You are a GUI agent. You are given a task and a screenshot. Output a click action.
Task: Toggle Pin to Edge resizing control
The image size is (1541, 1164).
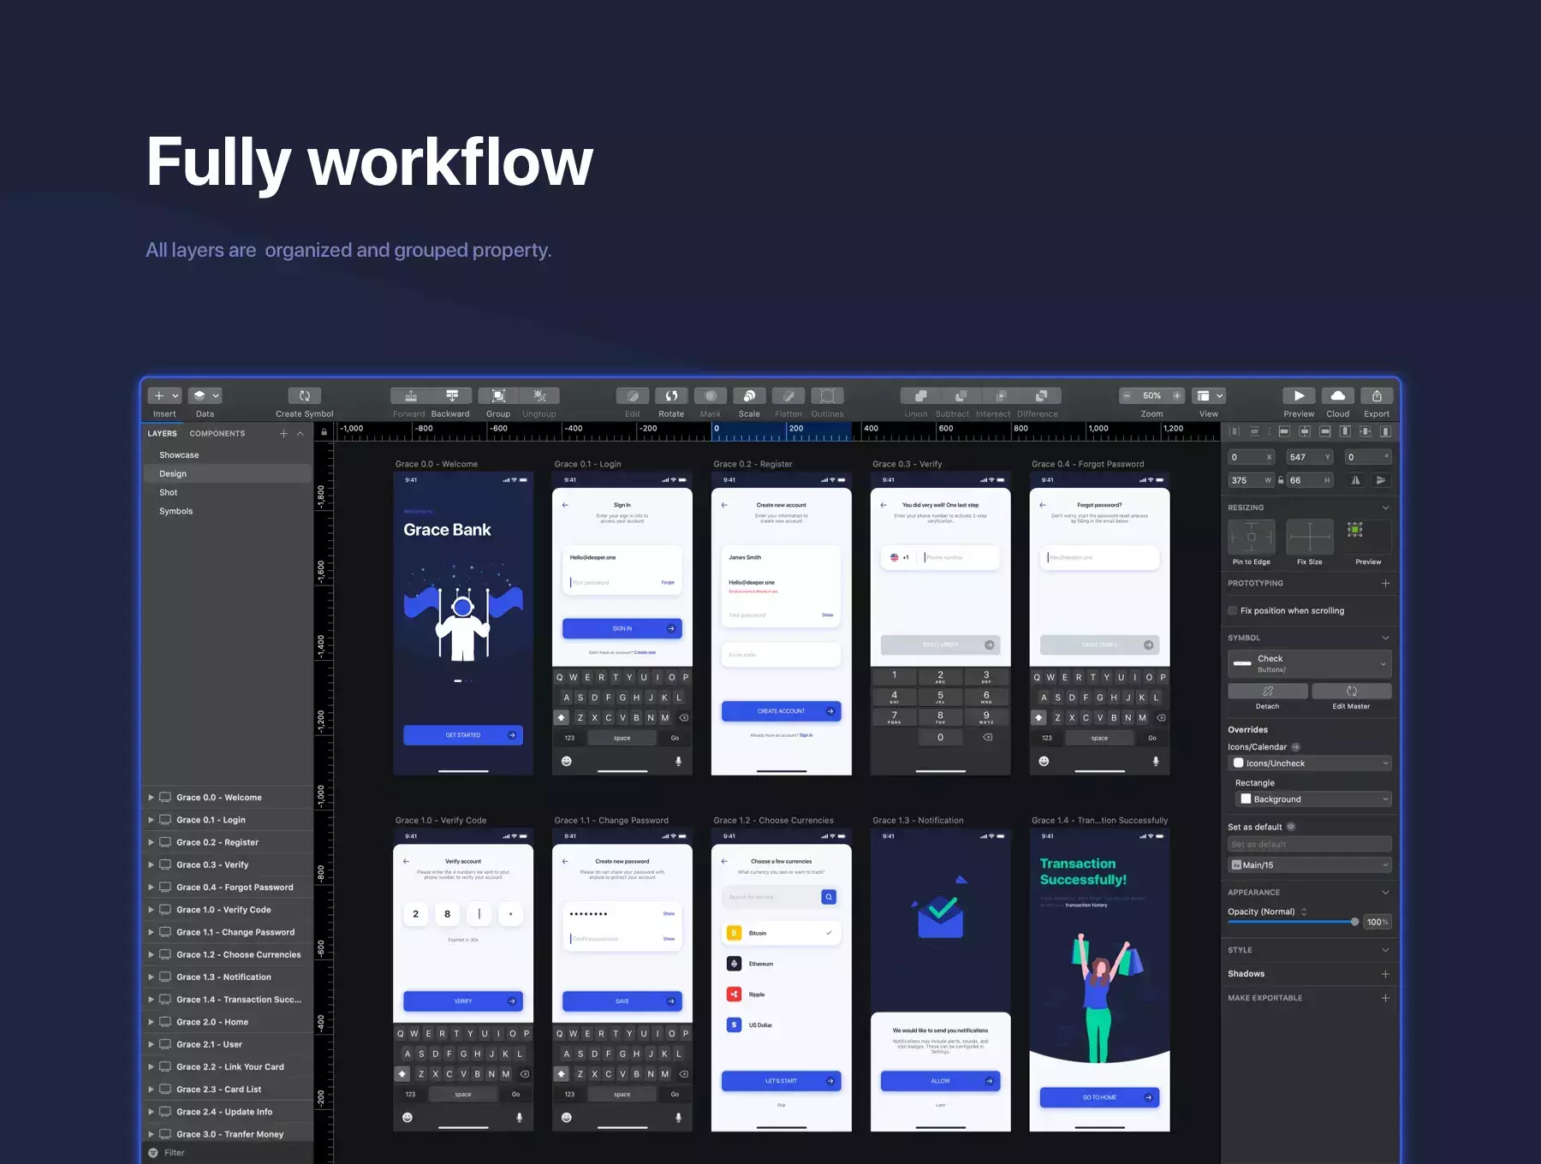tap(1251, 537)
